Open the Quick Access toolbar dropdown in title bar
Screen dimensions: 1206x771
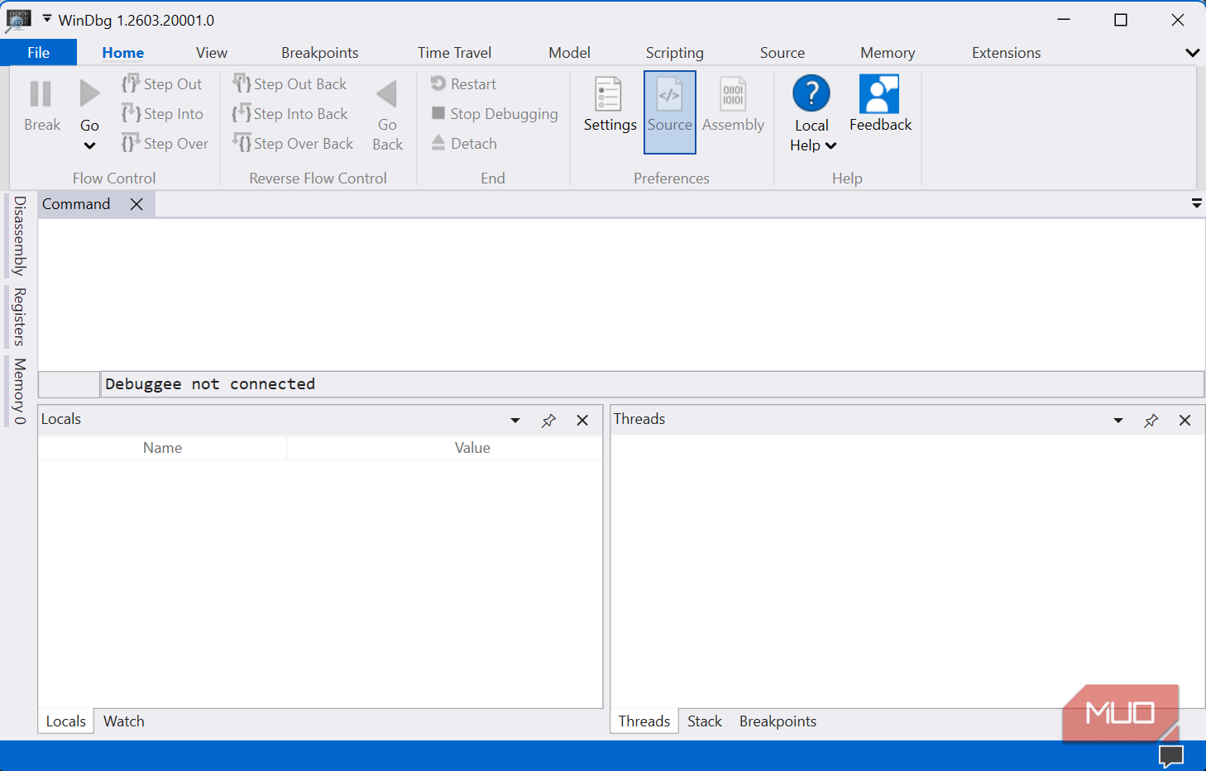point(47,18)
